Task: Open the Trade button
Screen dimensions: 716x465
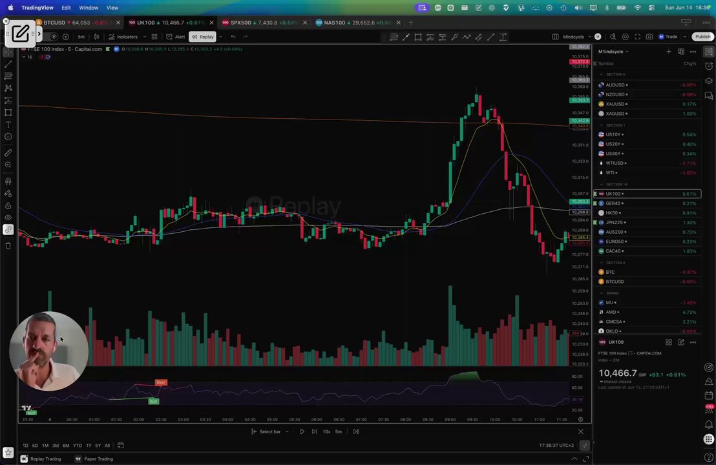Action: (x=668, y=37)
